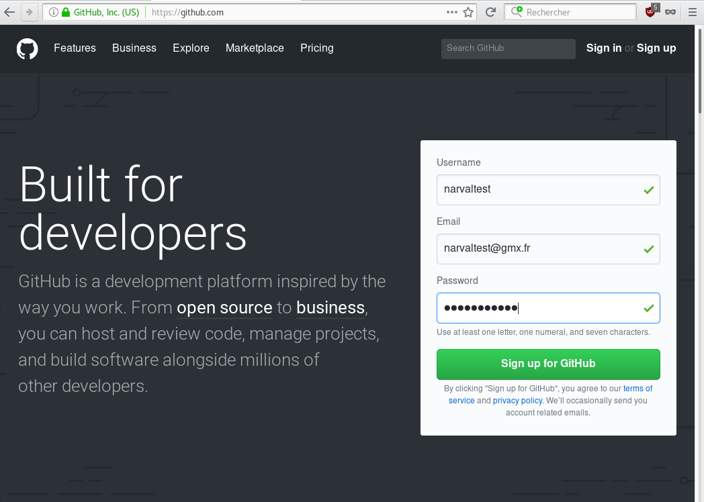Open the page actions ellipsis menu
704x502 pixels.
[x=453, y=11]
